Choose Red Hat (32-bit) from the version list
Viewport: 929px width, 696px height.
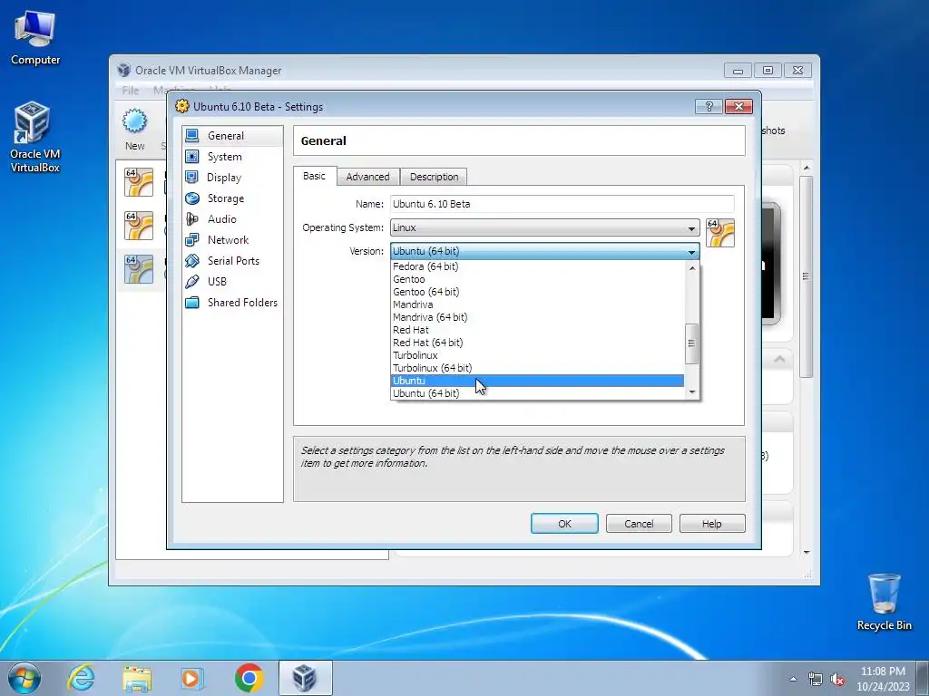pos(537,330)
